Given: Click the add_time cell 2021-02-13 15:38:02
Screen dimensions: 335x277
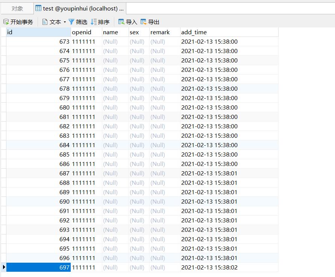Looking at the screenshot, I should click(x=229, y=267).
